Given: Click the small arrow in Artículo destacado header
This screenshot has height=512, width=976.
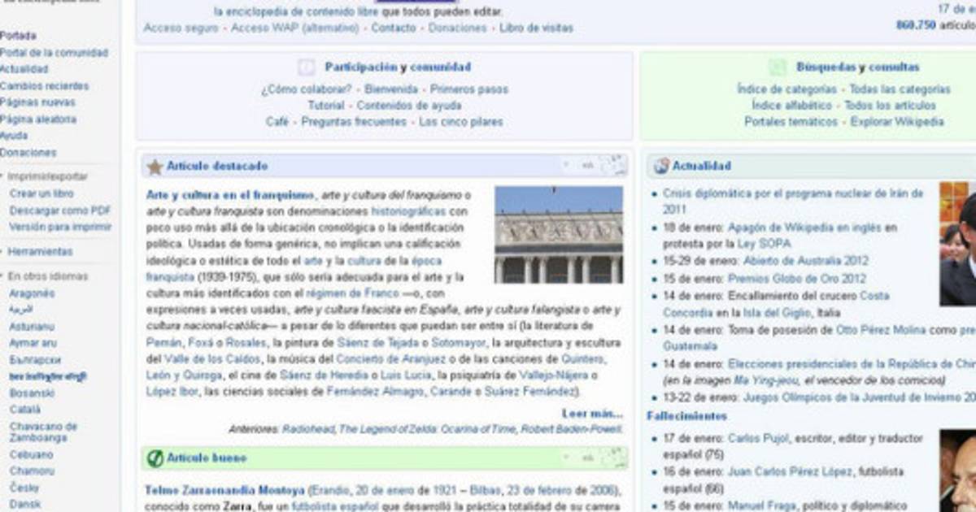Looking at the screenshot, I should pos(566,166).
